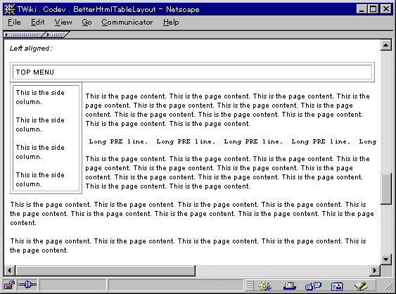Click the component bar drag handle grip

click(250, 286)
